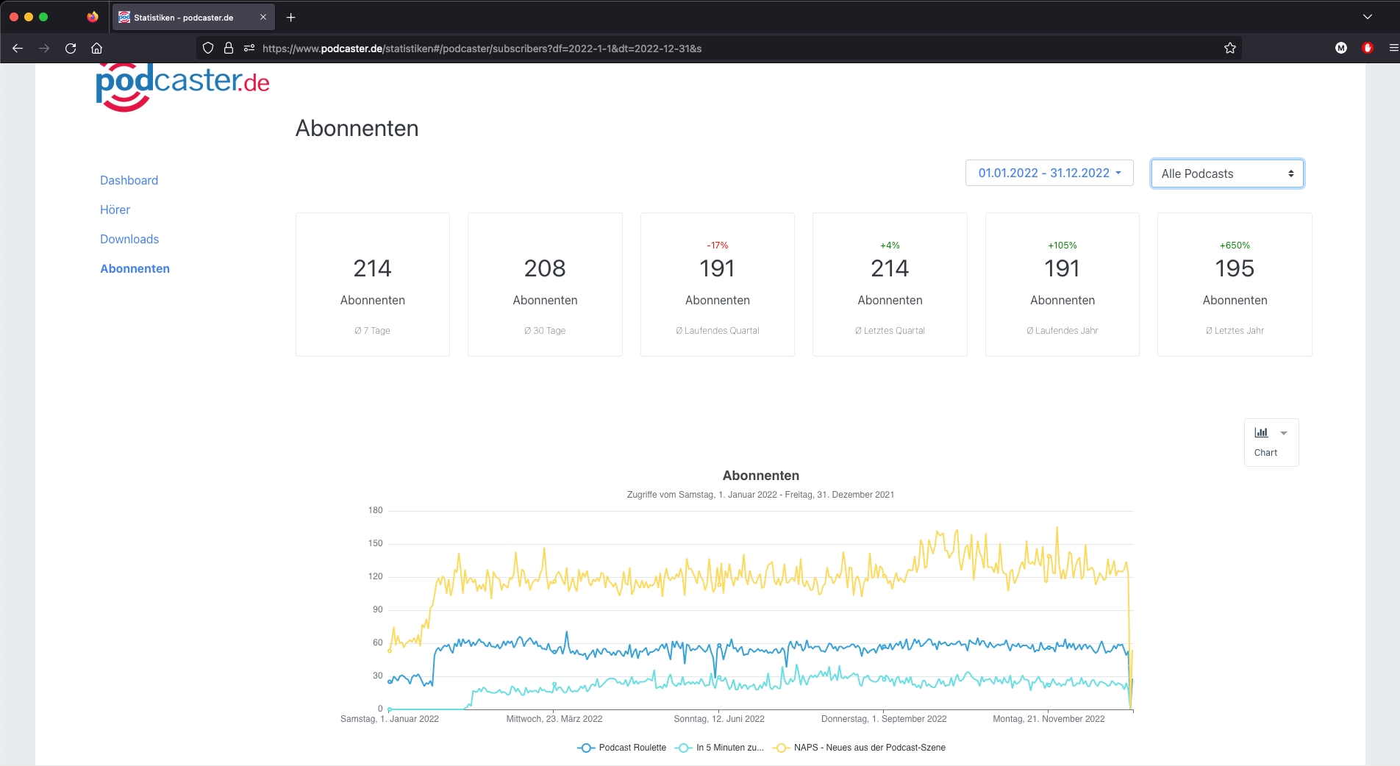
Task: Go to Downloads statistics page
Action: point(129,240)
